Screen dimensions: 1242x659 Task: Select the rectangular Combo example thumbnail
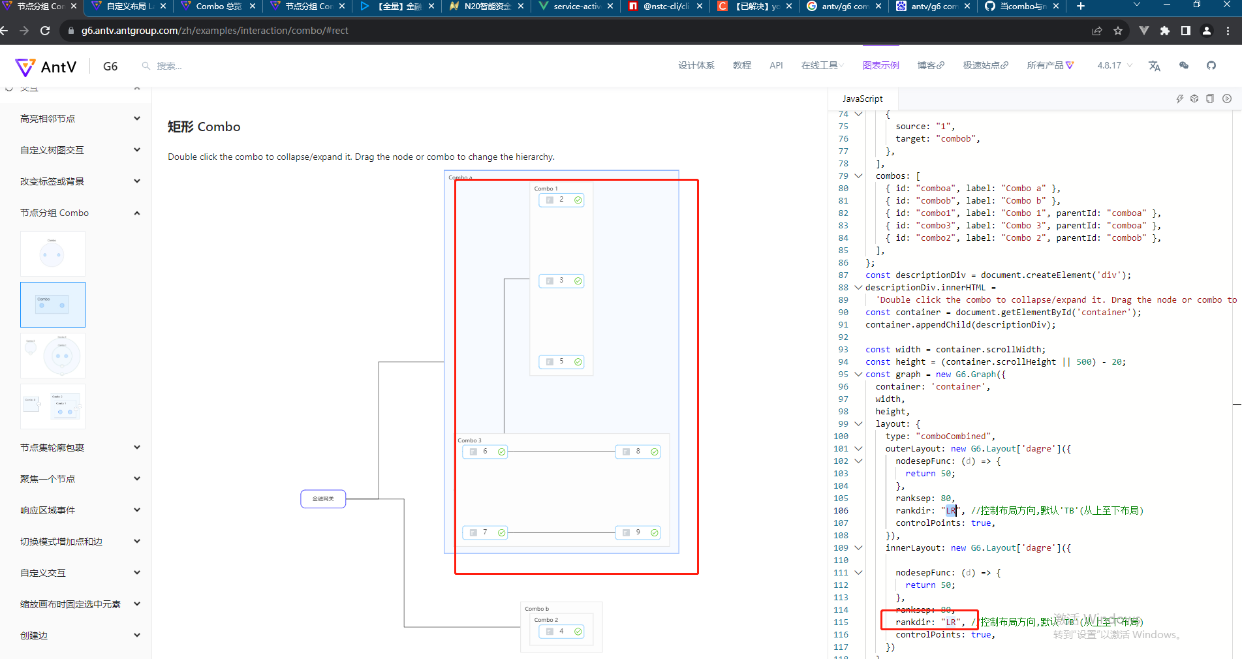pos(52,304)
